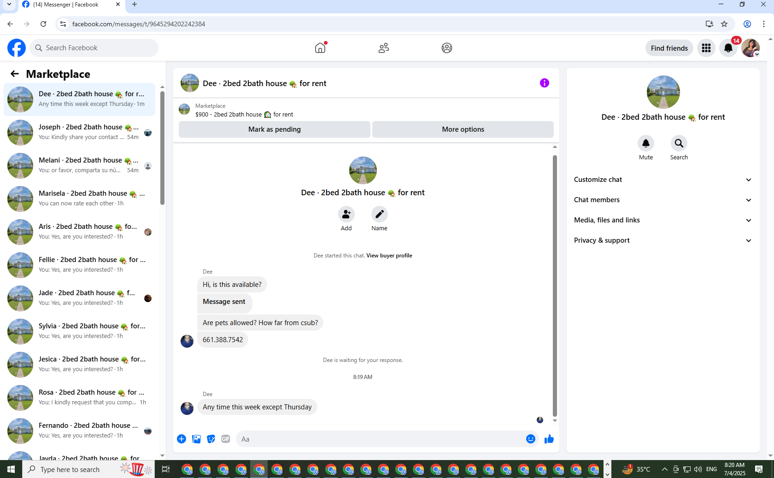Open the emoji picker
The image size is (774, 478).
tap(531, 439)
